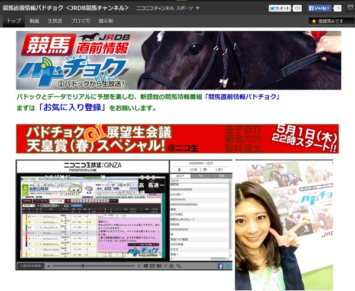Mute the player via speaker icon
Image resolution: width=355 pixels, height=291 pixels.
coord(139,266)
